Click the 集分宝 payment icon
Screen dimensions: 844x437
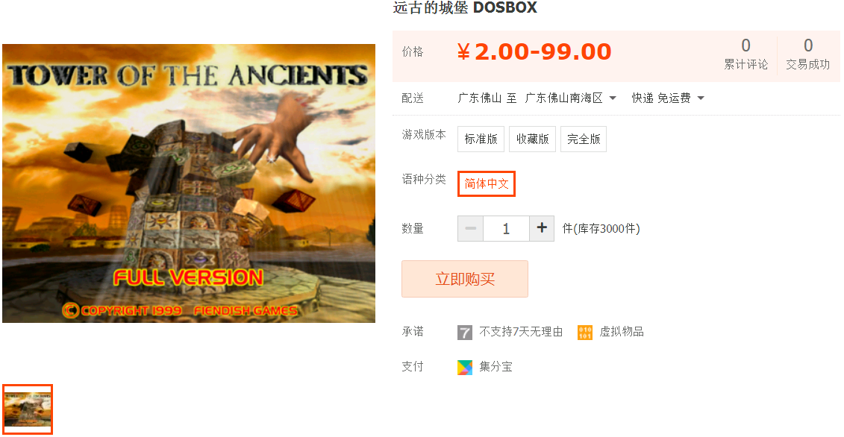(x=464, y=368)
